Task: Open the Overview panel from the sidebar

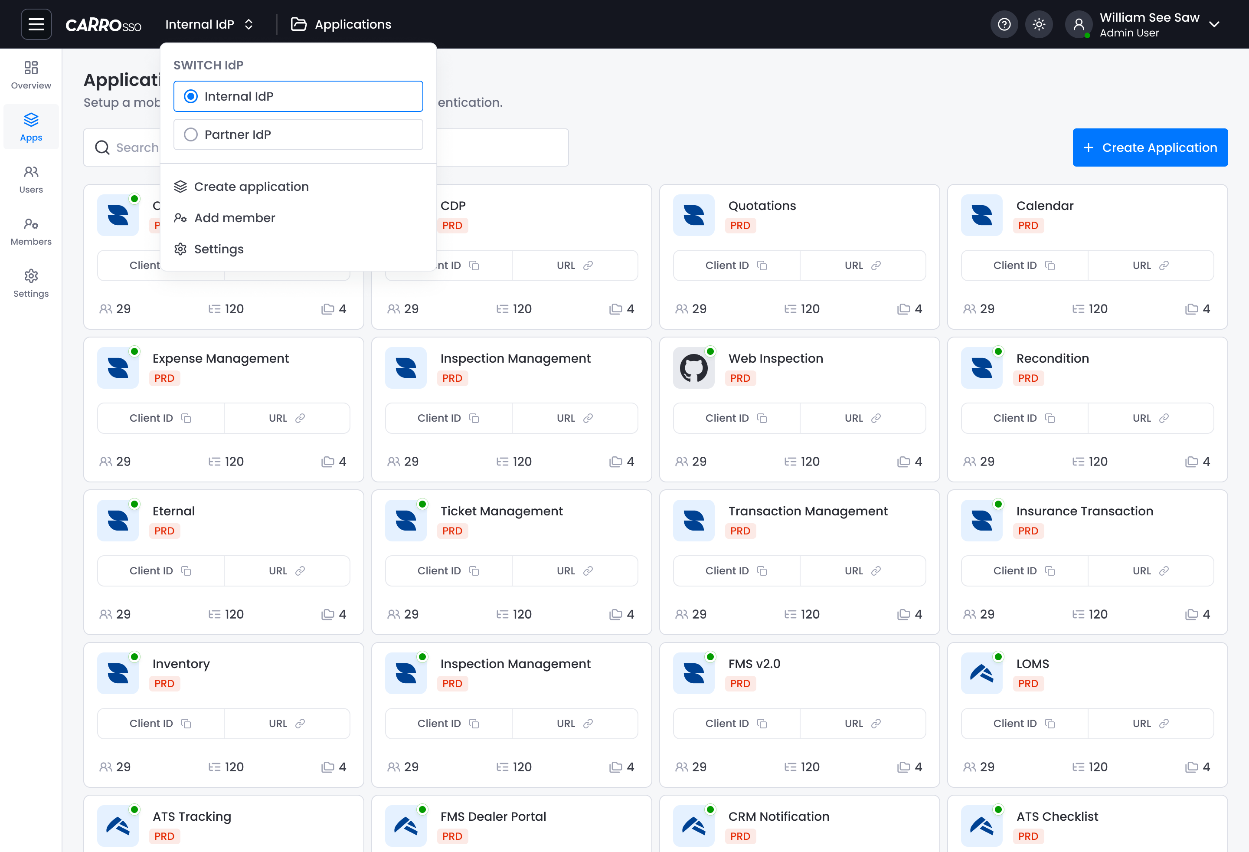Action: [31, 75]
